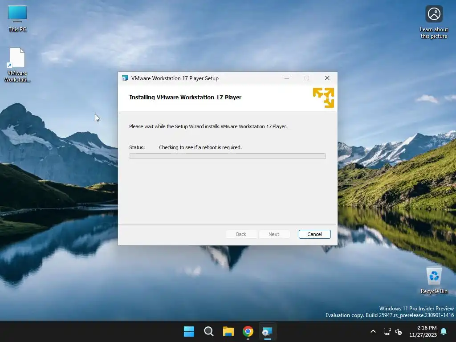Click the VMware setup title bar icon
The height and width of the screenshot is (342, 456).
[125, 78]
